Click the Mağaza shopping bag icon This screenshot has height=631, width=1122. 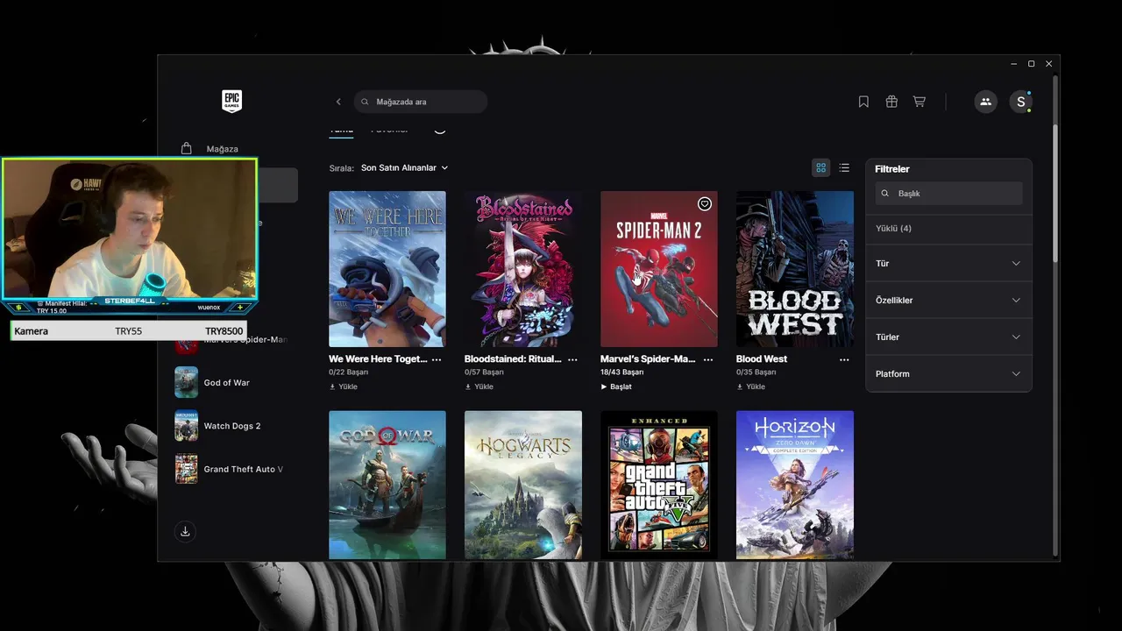(186, 148)
